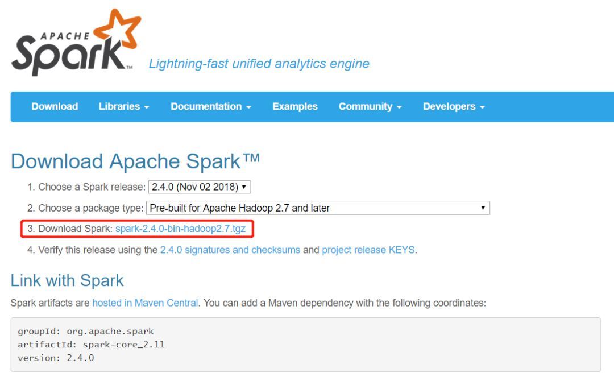The height and width of the screenshot is (381, 614).
Task: Expand the Libraries menu
Action: pyautogui.click(x=124, y=106)
